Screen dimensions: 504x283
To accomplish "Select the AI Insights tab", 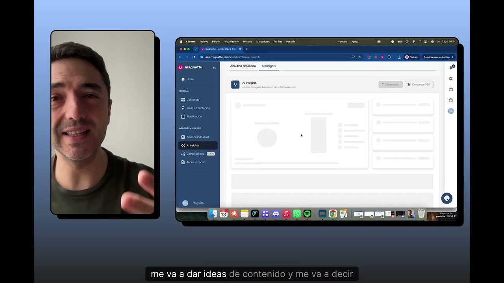I will click(269, 66).
